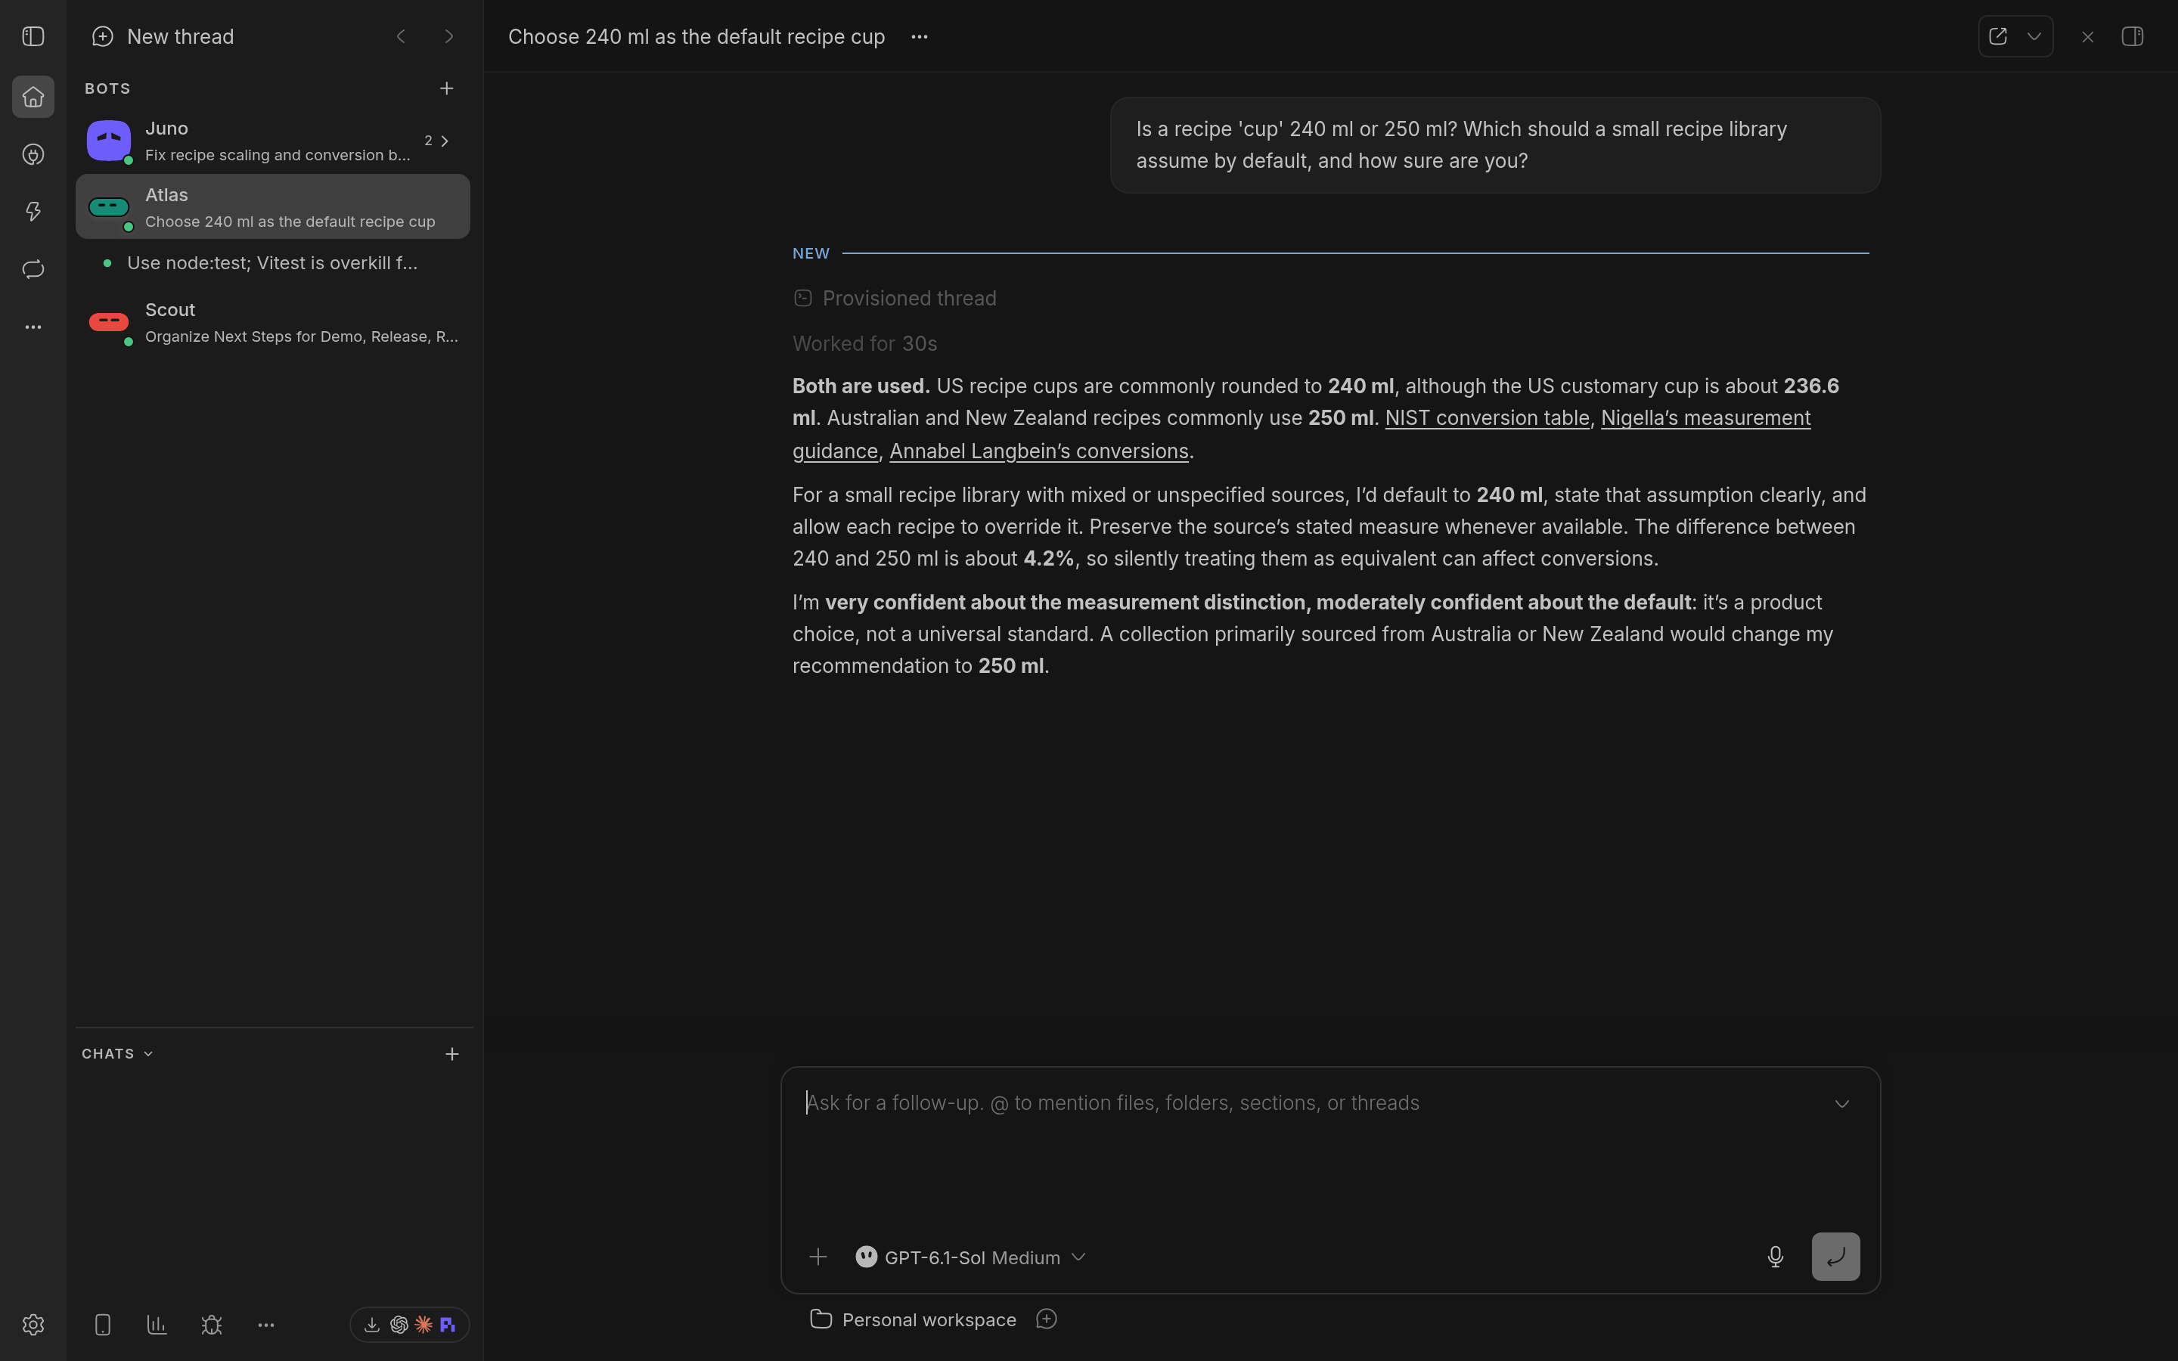
Task: Click the download icon in provider pill
Action: [x=372, y=1324]
